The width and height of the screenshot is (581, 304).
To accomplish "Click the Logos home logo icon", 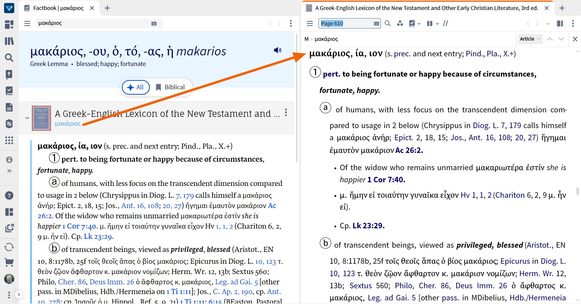I will (9, 8).
